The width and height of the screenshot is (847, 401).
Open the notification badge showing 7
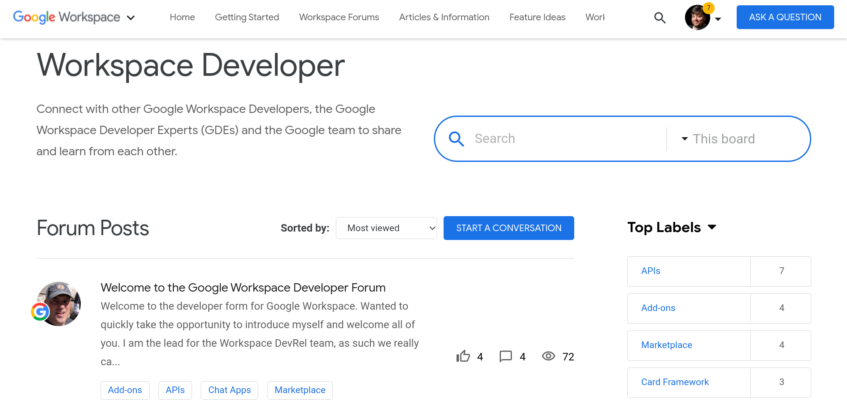tap(708, 8)
